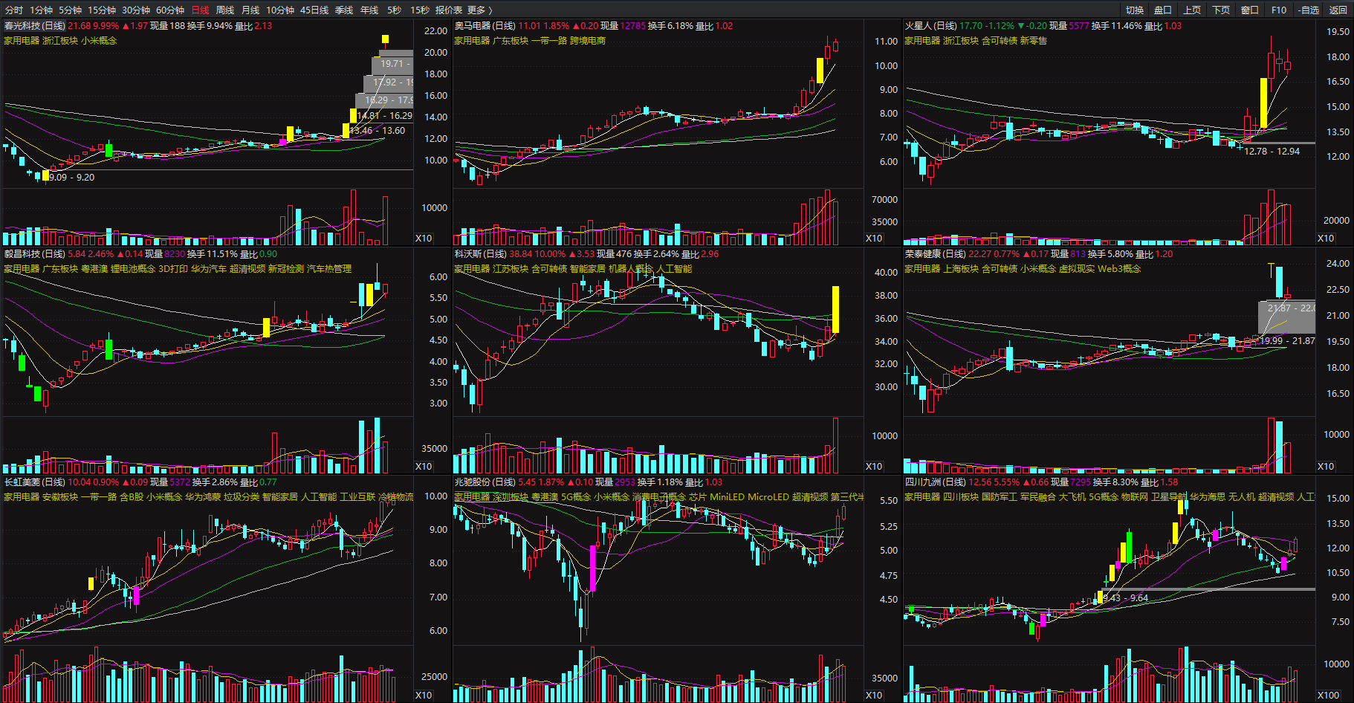Screen dimensions: 1354x703
Task: Open the 窗口 window layout menu
Action: (x=1250, y=10)
